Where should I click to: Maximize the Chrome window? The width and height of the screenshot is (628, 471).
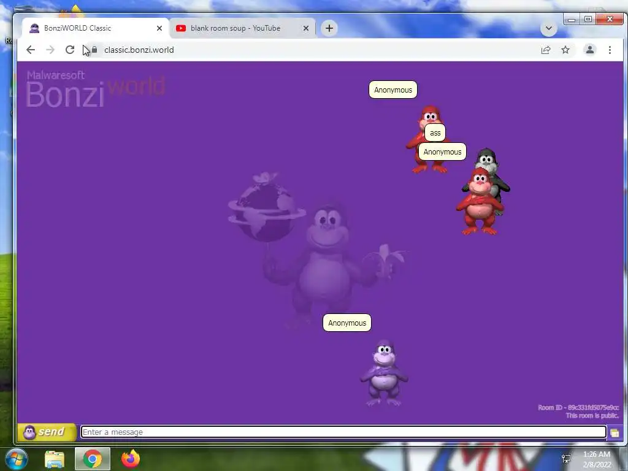pos(588,19)
